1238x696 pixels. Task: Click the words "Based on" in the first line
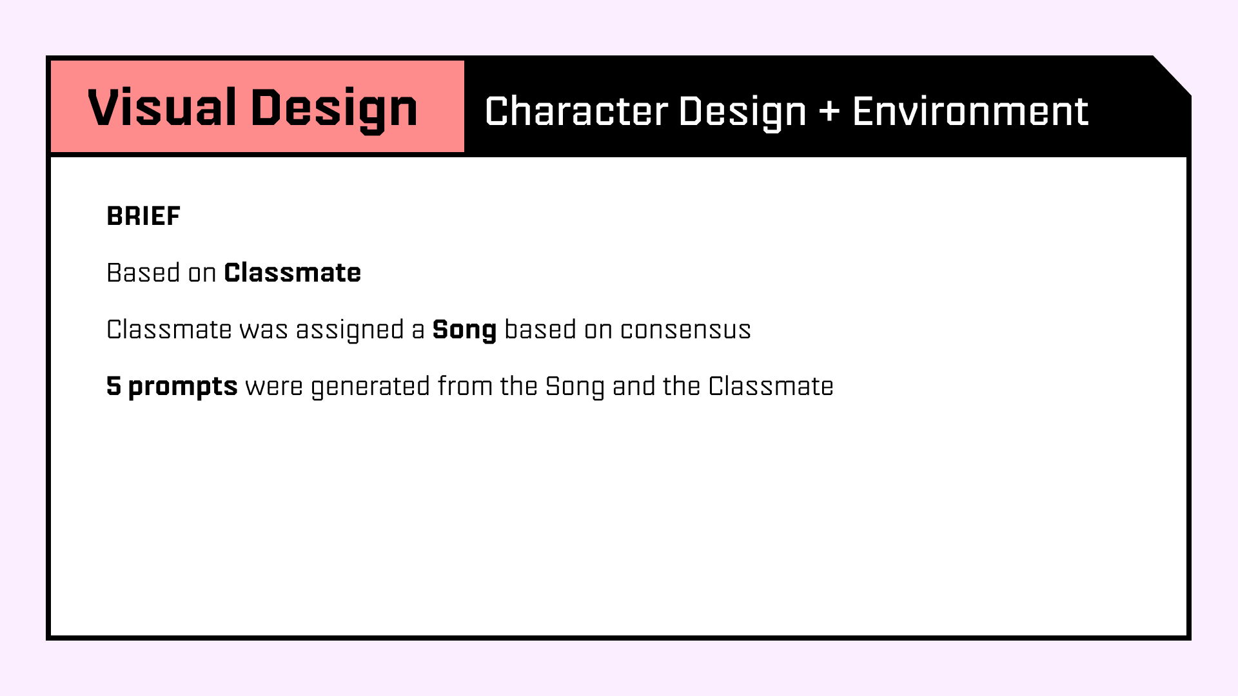click(161, 273)
